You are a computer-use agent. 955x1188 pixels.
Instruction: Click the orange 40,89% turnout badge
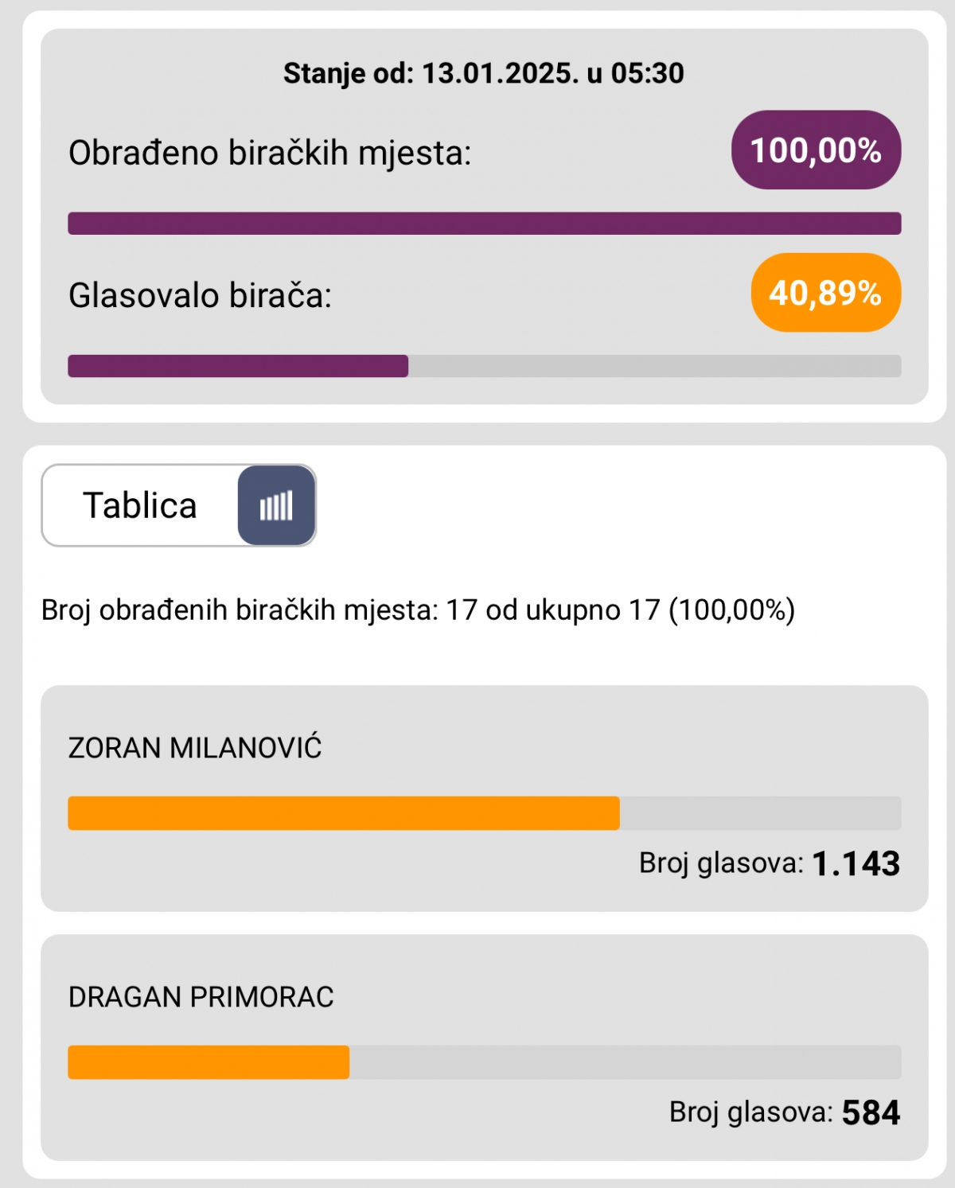pyautogui.click(x=825, y=293)
